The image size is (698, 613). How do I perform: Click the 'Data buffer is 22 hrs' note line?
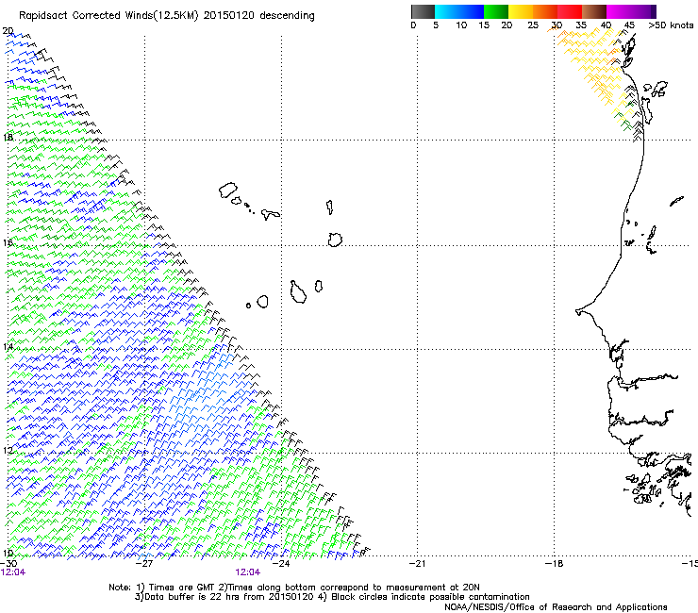tap(332, 597)
